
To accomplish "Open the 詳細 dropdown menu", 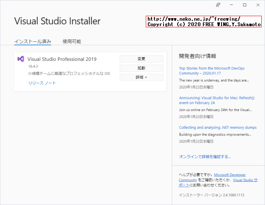I will [142, 77].
